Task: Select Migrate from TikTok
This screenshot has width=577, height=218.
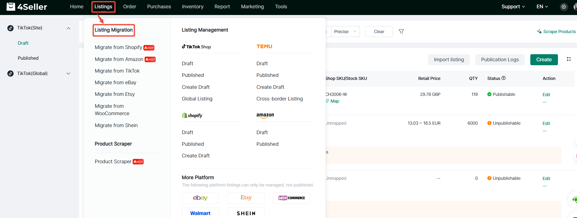Action: pyautogui.click(x=117, y=71)
